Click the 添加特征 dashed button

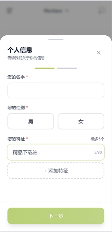56,171
